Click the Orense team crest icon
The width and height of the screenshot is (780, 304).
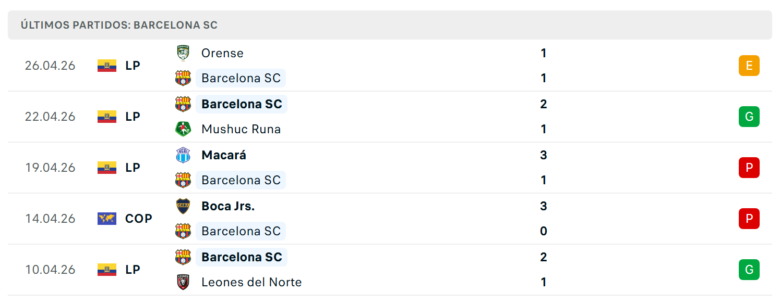[x=183, y=53]
